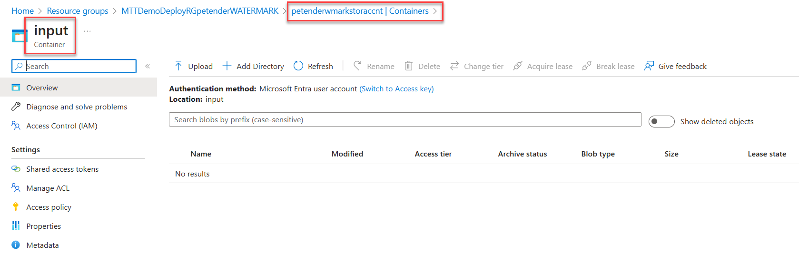Sort by Archive status column header

(523, 154)
